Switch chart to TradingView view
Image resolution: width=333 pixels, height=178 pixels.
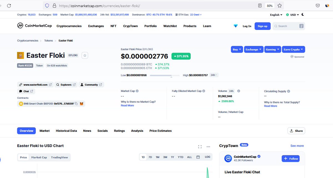click(59, 157)
